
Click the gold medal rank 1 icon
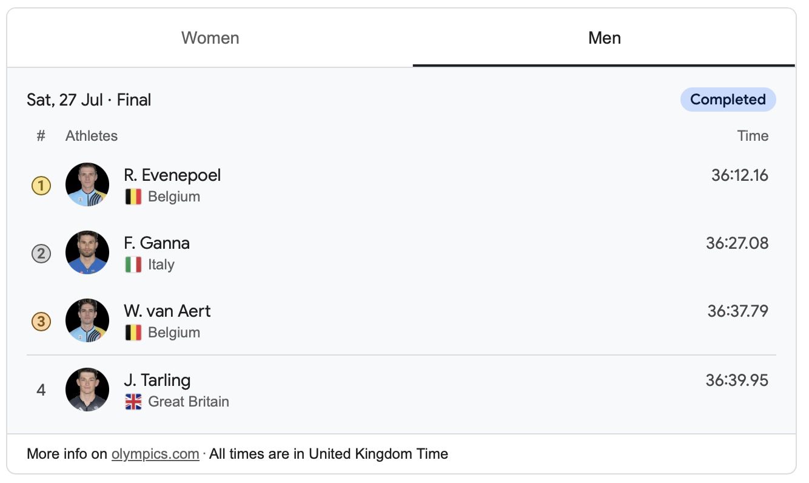[x=41, y=185]
